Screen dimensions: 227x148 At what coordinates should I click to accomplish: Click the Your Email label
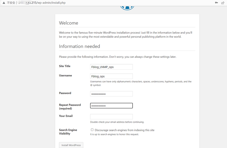point(66,116)
